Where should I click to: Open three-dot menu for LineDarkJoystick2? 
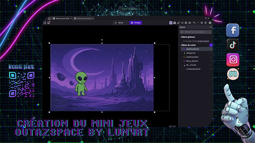pos(211,69)
